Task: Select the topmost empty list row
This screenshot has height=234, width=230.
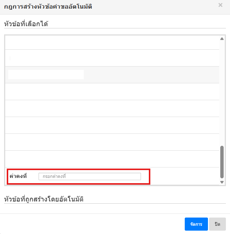Action: [x=112, y=43]
